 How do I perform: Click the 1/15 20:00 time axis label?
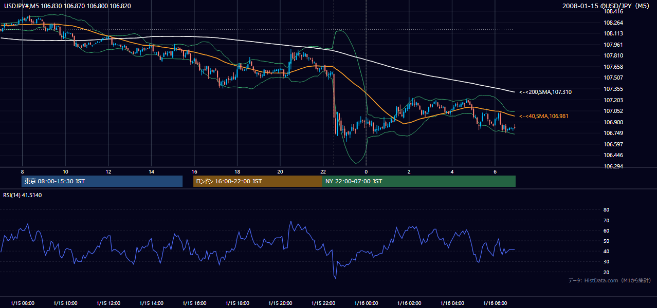[280, 303]
